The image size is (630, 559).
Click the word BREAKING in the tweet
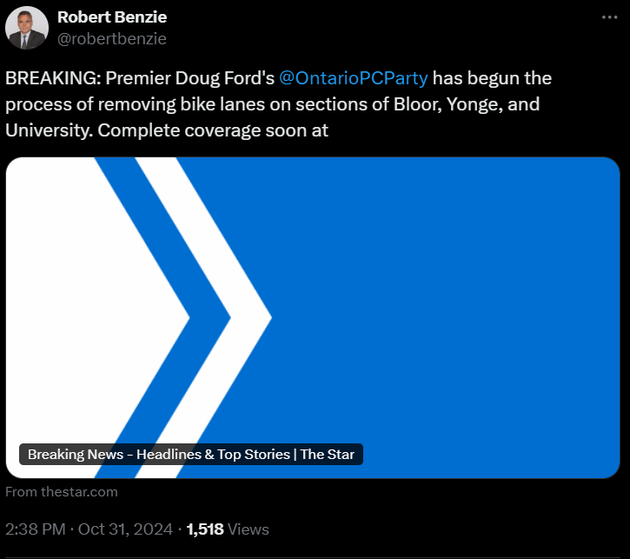coord(52,78)
